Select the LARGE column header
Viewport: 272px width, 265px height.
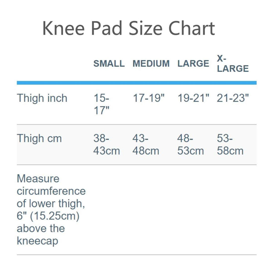coord(193,63)
